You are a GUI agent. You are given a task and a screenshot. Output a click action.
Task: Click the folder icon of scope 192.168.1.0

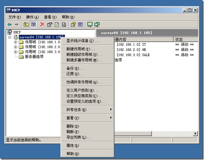21,42
